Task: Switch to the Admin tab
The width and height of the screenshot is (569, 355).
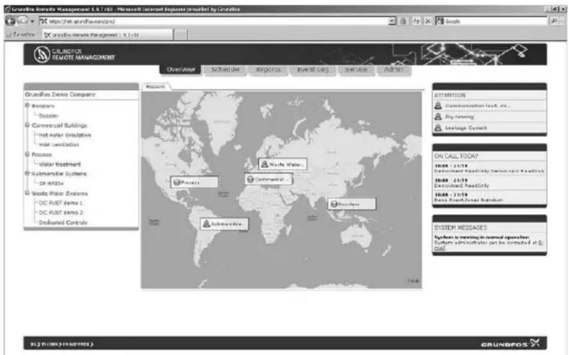Action: [x=394, y=69]
